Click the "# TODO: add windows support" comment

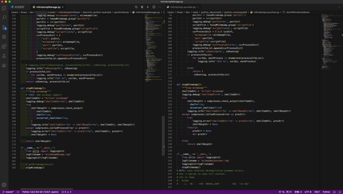44,95
